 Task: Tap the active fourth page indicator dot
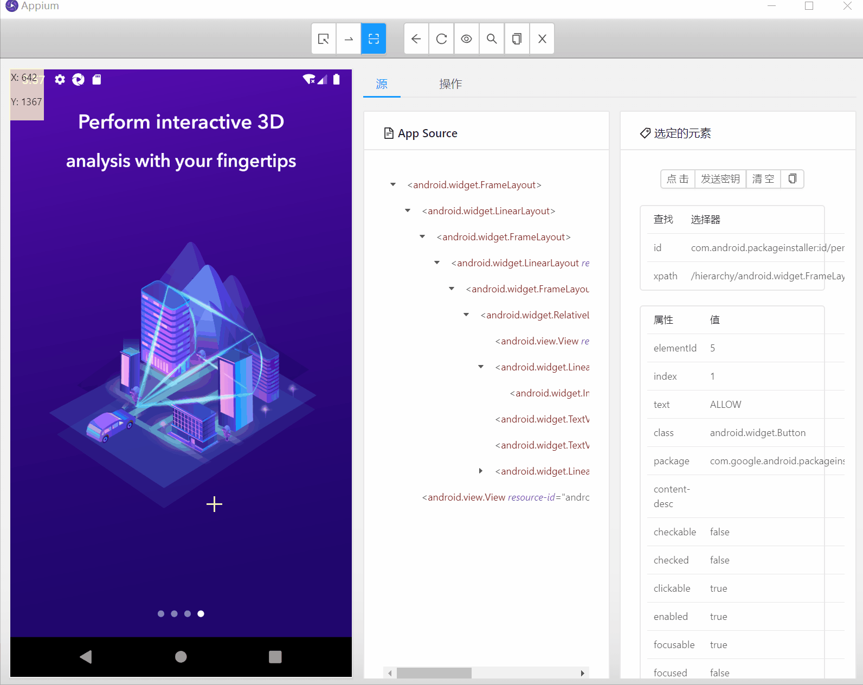click(x=201, y=614)
